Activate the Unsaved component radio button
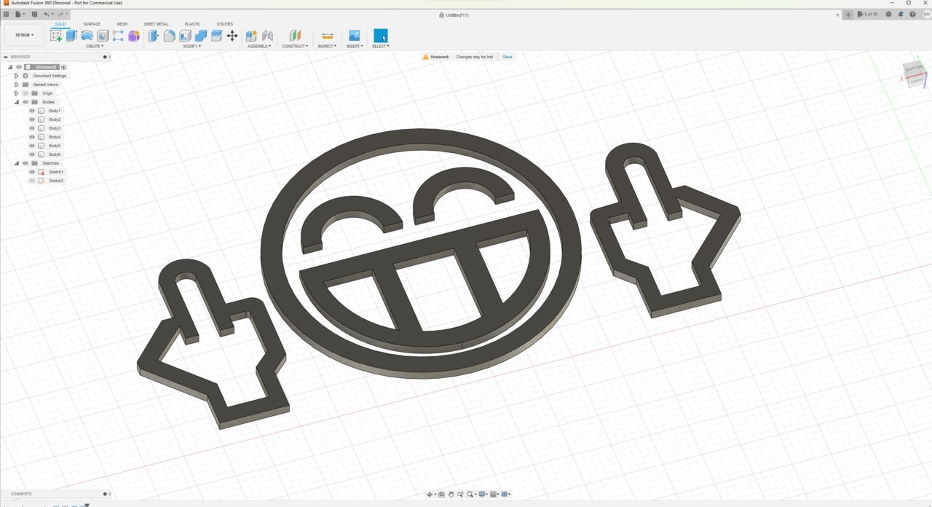 (x=64, y=67)
